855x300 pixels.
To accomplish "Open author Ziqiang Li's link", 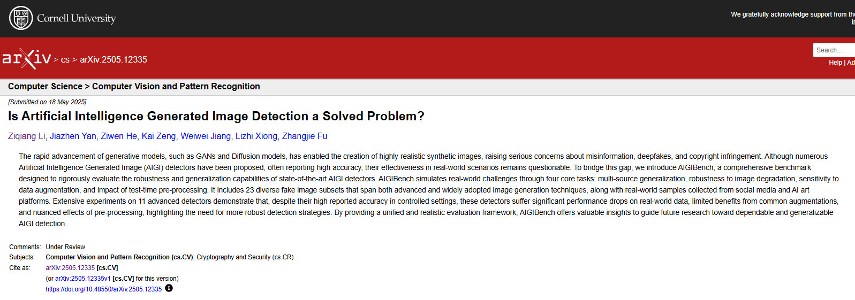I will [27, 136].
